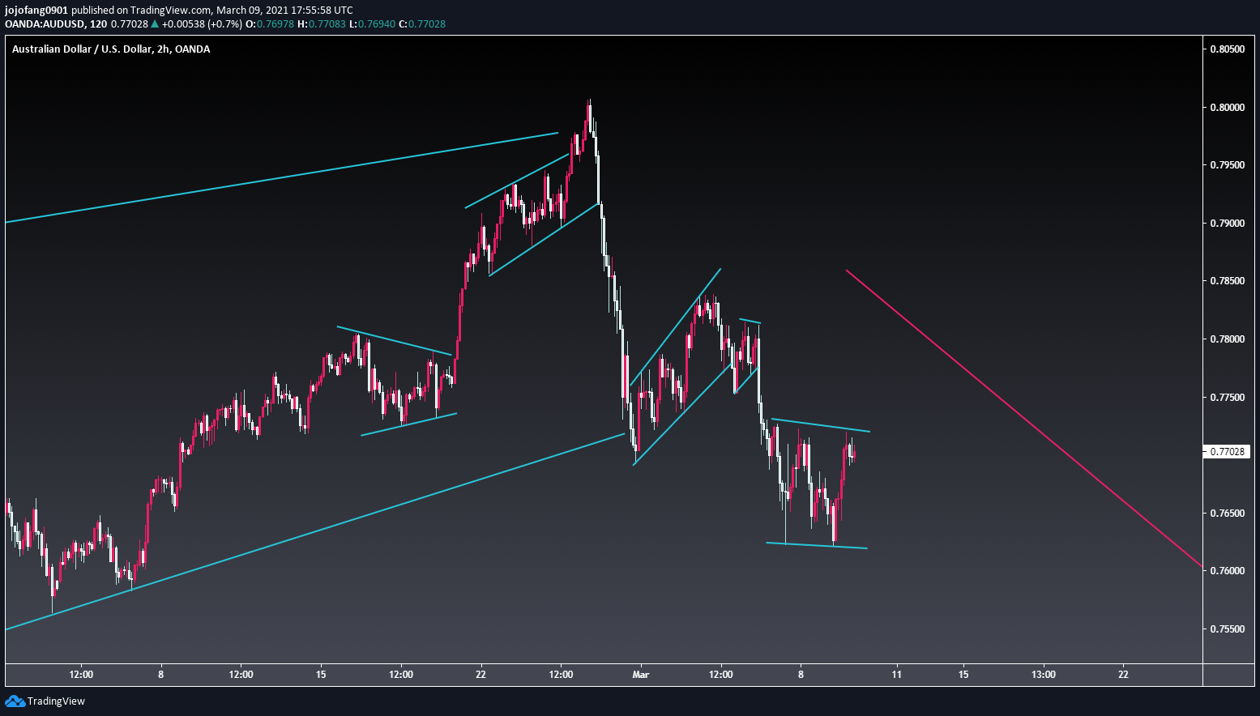Click the change value +0.00538 (+0.7%)
This screenshot has height=716, width=1260.
202,23
